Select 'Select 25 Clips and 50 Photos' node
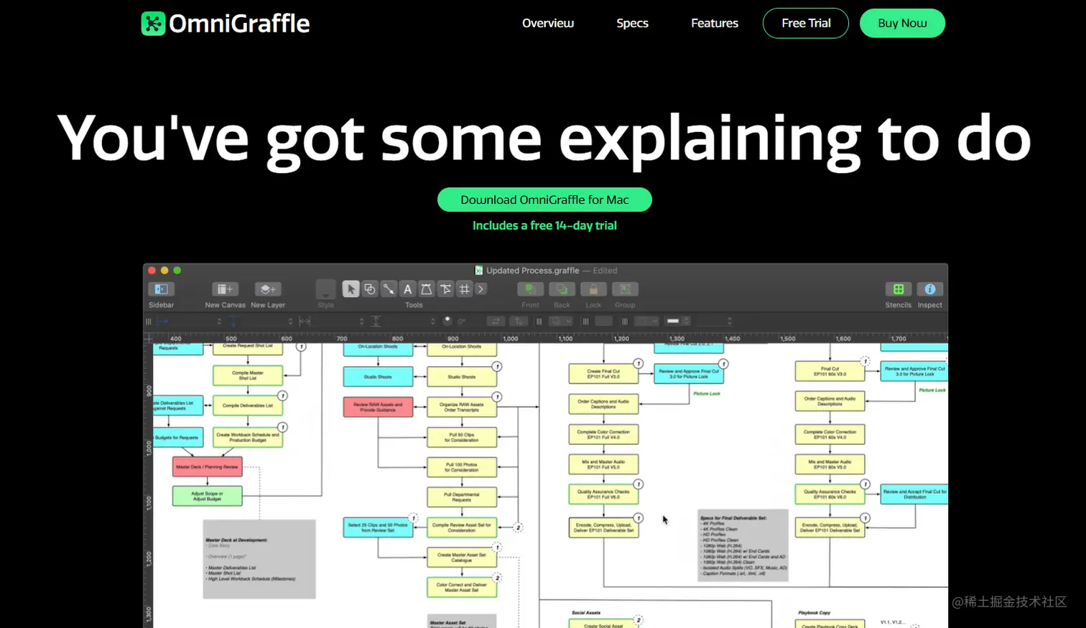 tap(378, 528)
